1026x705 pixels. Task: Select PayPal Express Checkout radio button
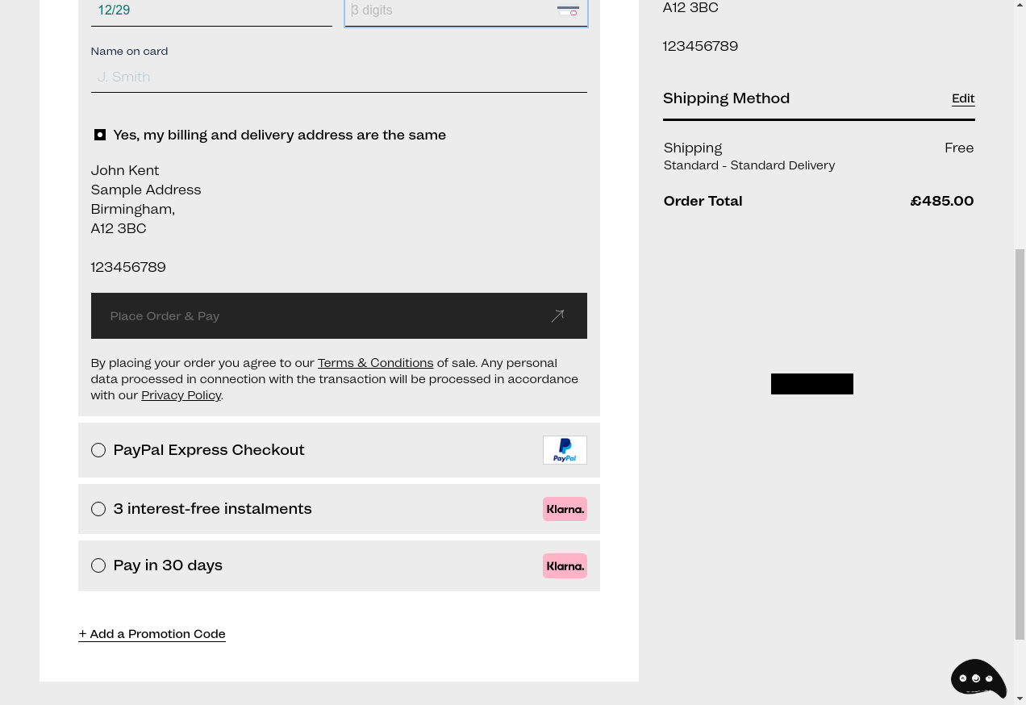[98, 450]
